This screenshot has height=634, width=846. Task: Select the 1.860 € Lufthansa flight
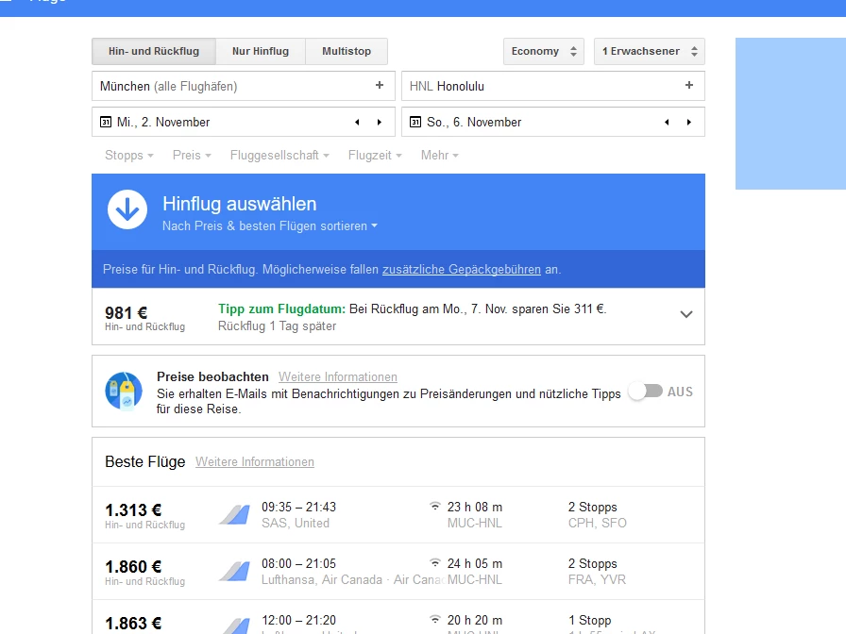(398, 572)
